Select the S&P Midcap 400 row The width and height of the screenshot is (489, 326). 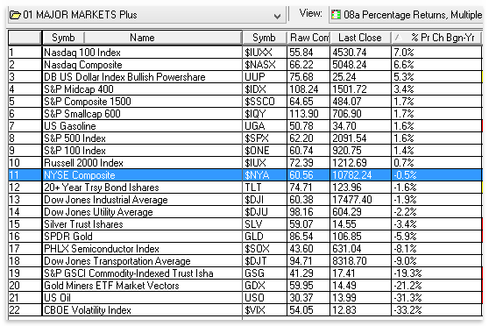pos(245,89)
